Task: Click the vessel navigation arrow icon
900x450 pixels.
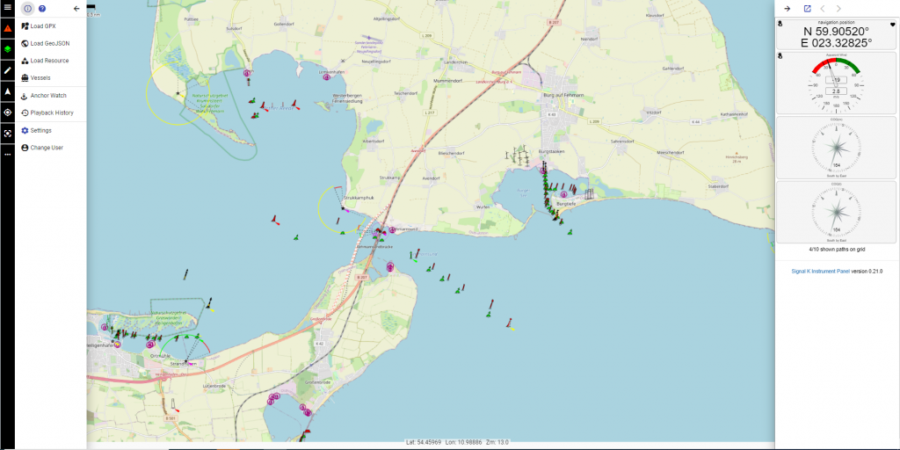Action: point(7,91)
